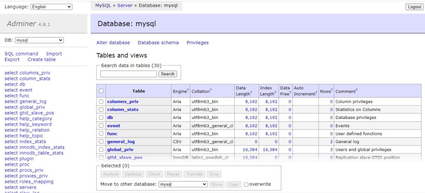Open the Language dropdown
The image size is (425, 193).
(x=51, y=7)
